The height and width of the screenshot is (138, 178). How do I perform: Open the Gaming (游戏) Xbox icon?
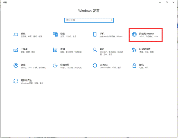[x=16, y=65]
